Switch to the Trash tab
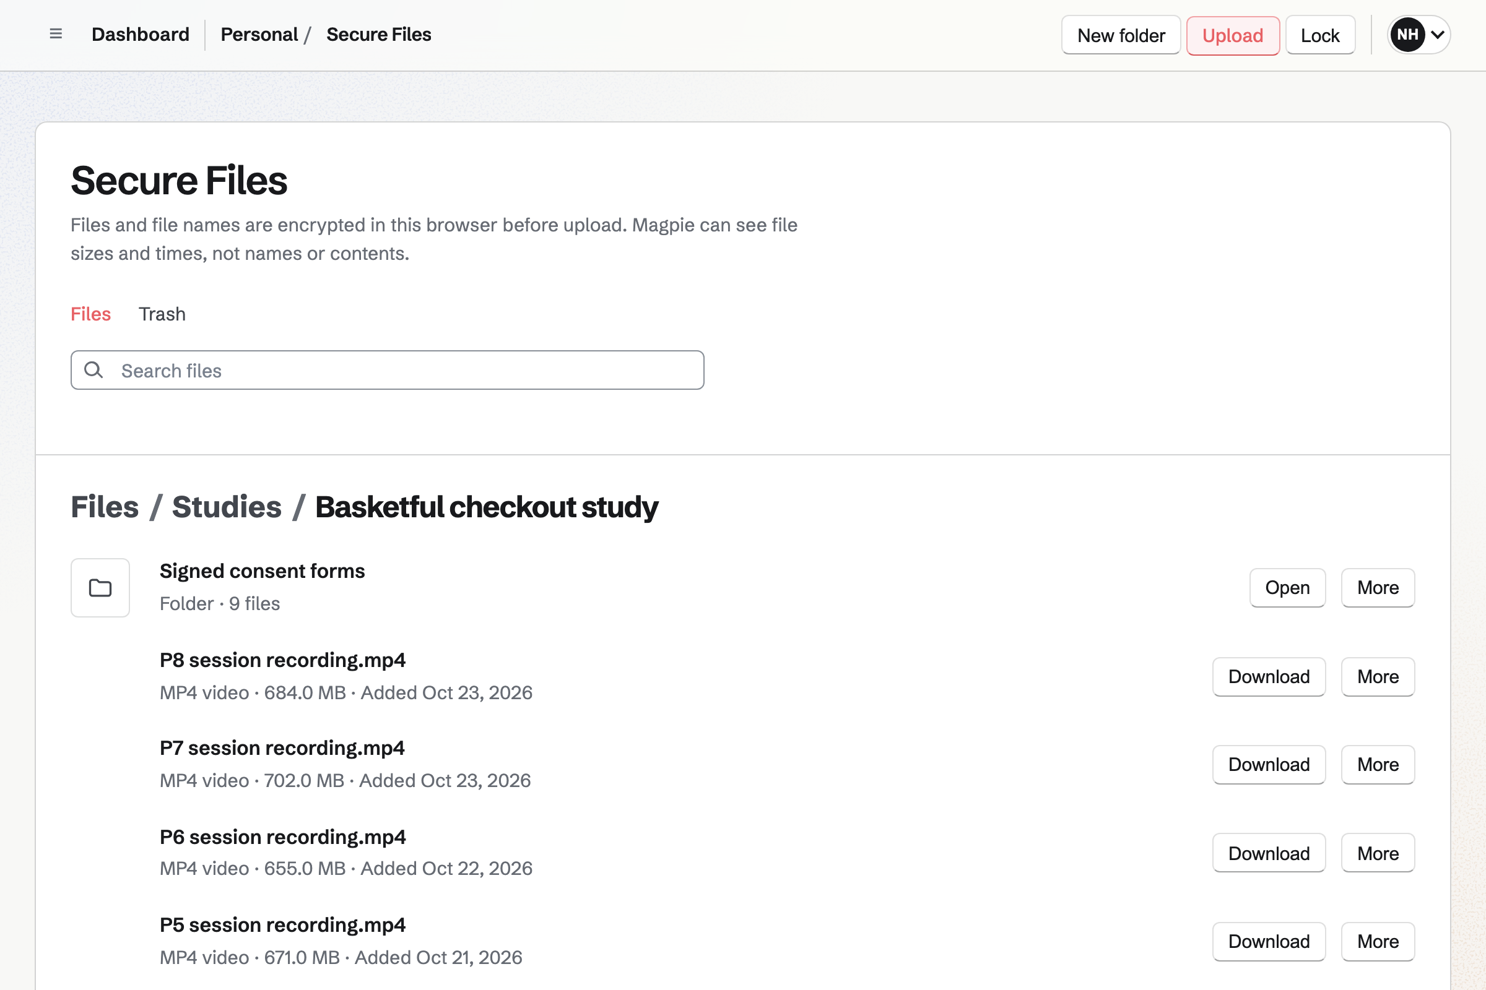1486x990 pixels. coord(162,314)
